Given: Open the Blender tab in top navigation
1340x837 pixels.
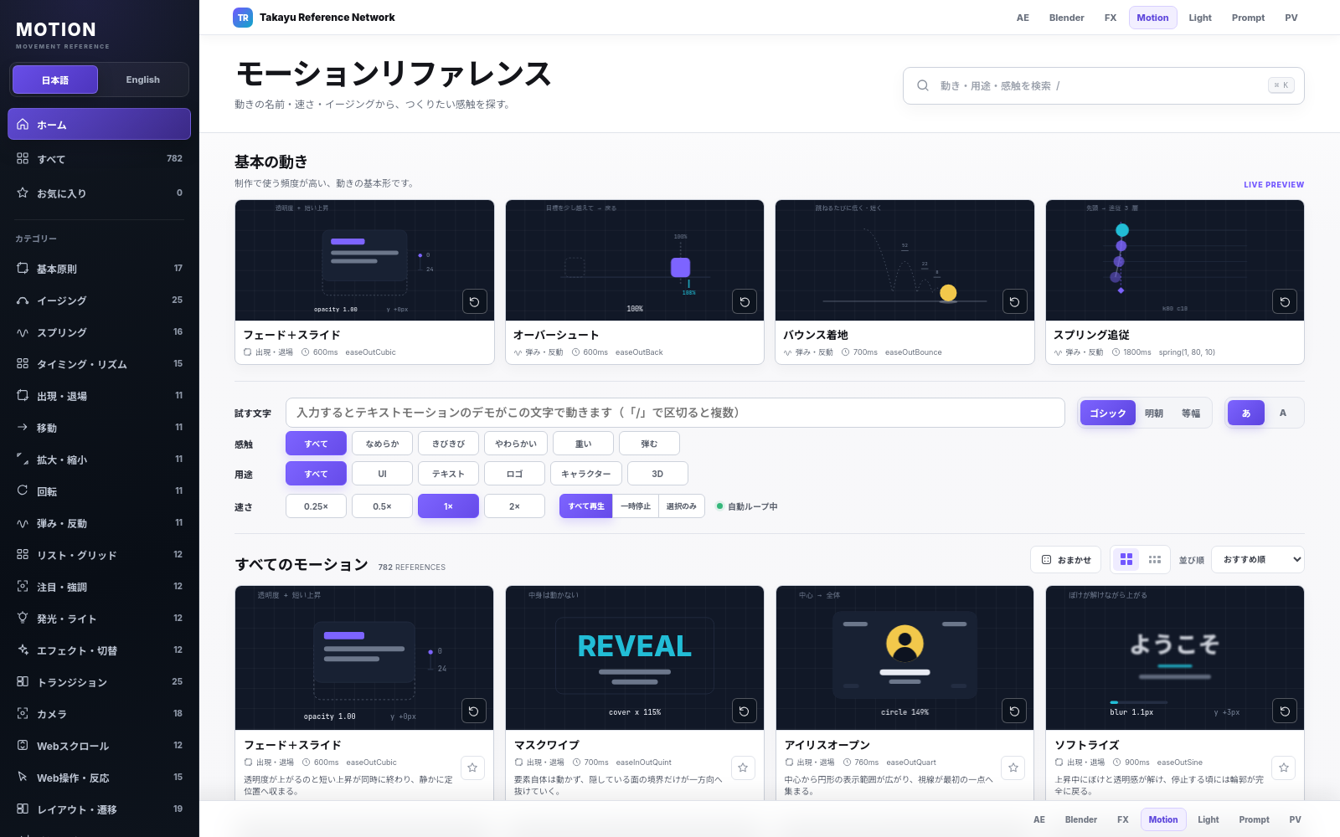Looking at the screenshot, I should point(1066,18).
